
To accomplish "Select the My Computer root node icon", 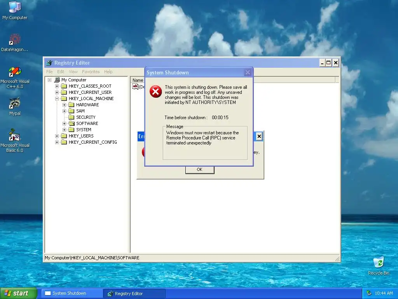I will coord(57,80).
